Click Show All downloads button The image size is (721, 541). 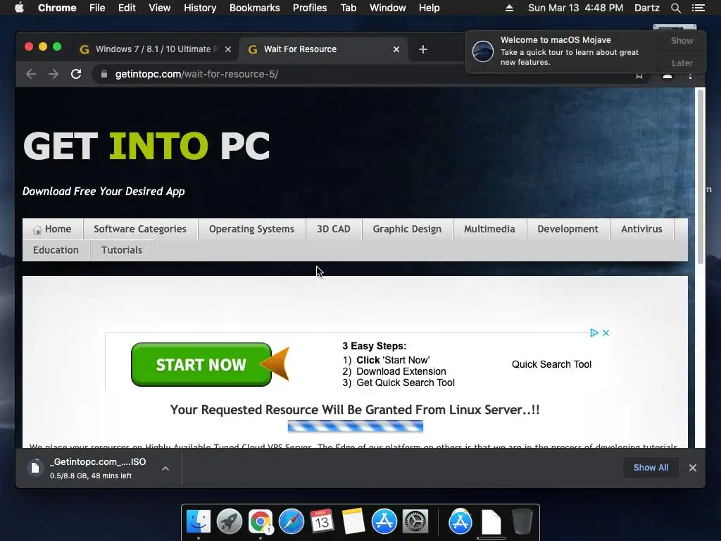651,468
